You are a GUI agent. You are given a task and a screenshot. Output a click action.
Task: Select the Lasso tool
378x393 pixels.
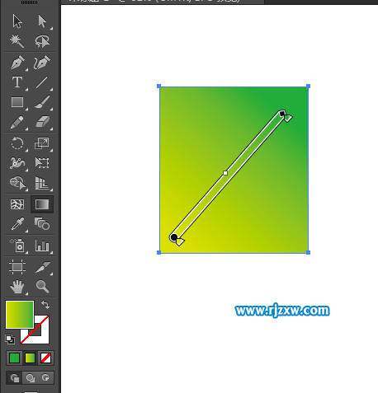(x=42, y=41)
